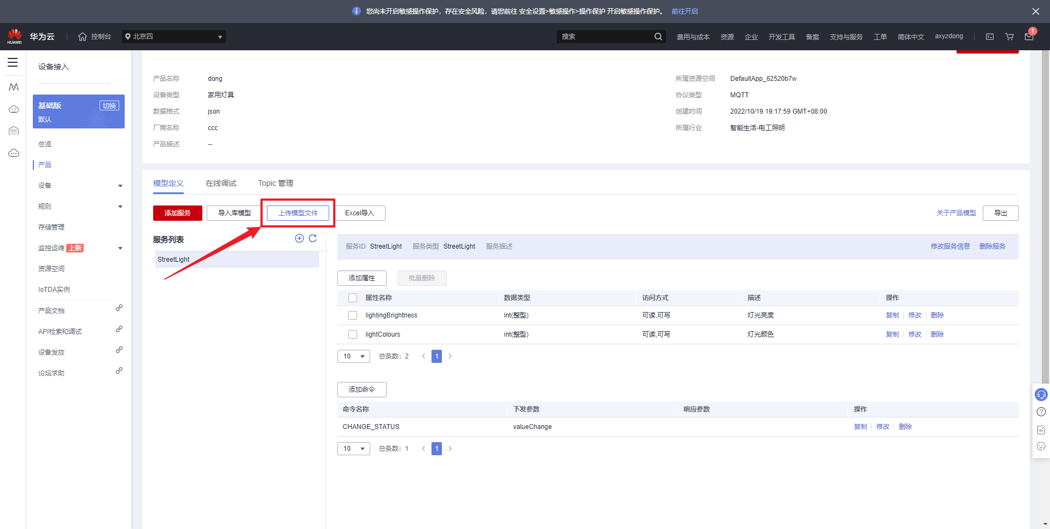
Task: Switch to the 模型定义 tab
Action: [168, 183]
